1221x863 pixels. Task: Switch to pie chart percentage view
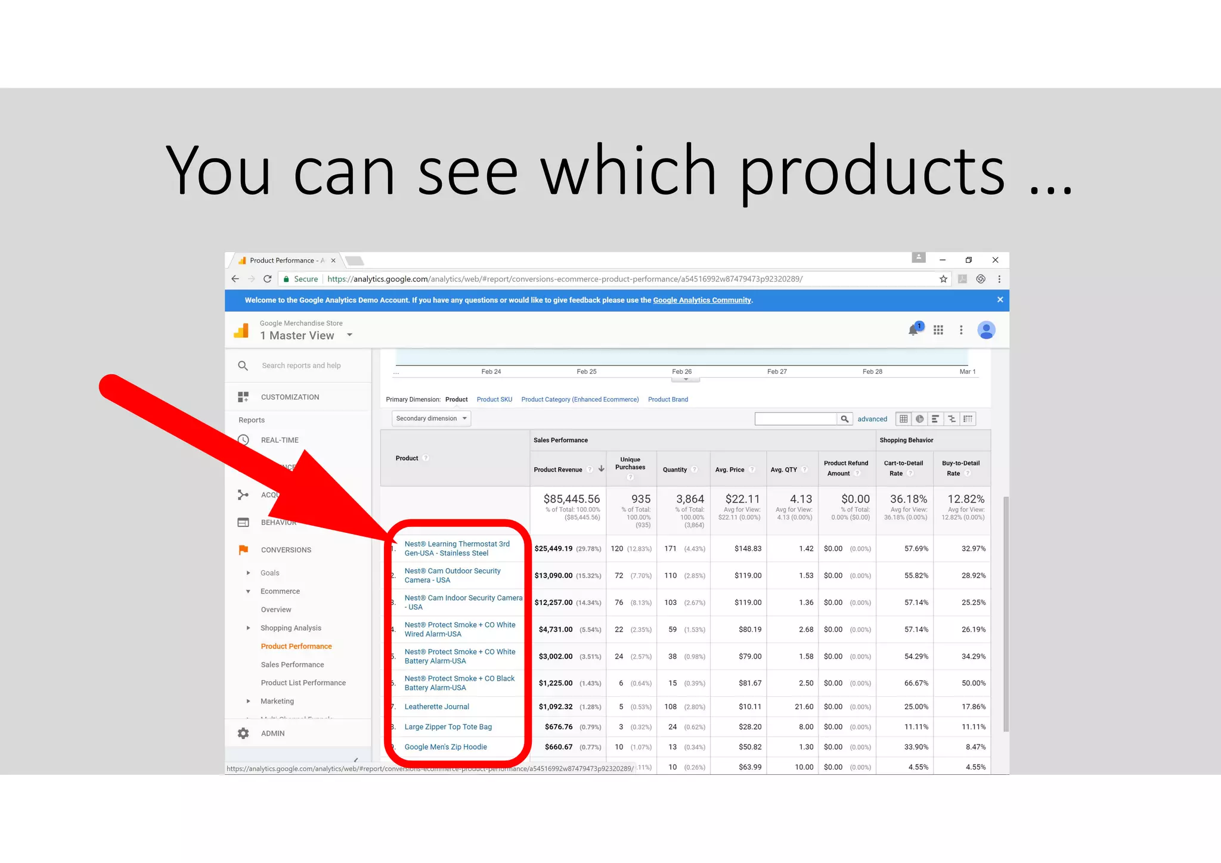[x=920, y=419]
